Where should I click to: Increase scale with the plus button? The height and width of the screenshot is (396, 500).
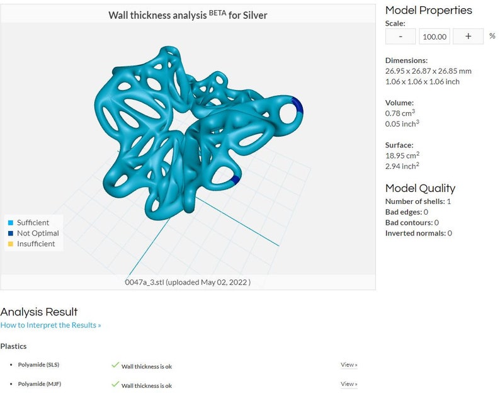pos(468,37)
